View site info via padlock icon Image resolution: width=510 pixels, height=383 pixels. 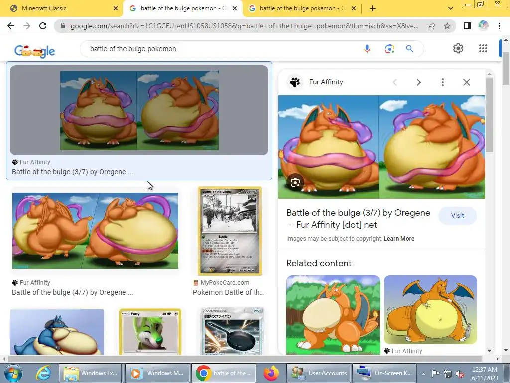[63, 26]
